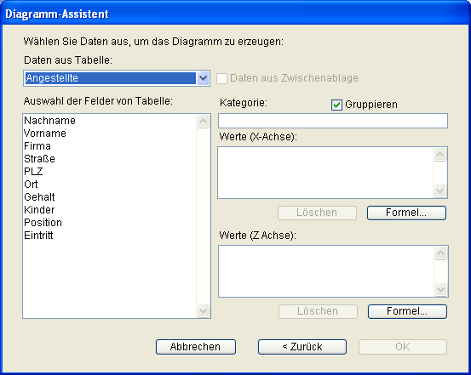
Task: Click inside the Werte (X-Achse) list box
Action: [325, 173]
